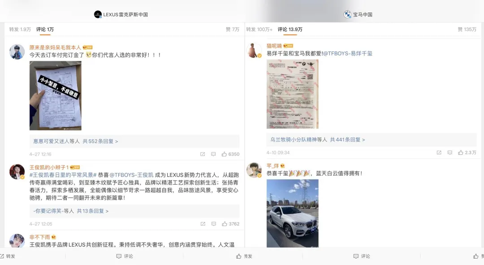This screenshot has width=484, height=265.
Task: Open mention @TFBOYS-易烊千玺
Action: [x=348, y=53]
